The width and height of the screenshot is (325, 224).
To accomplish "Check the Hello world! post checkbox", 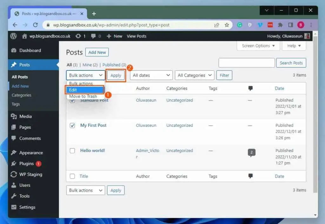I will pyautogui.click(x=72, y=150).
